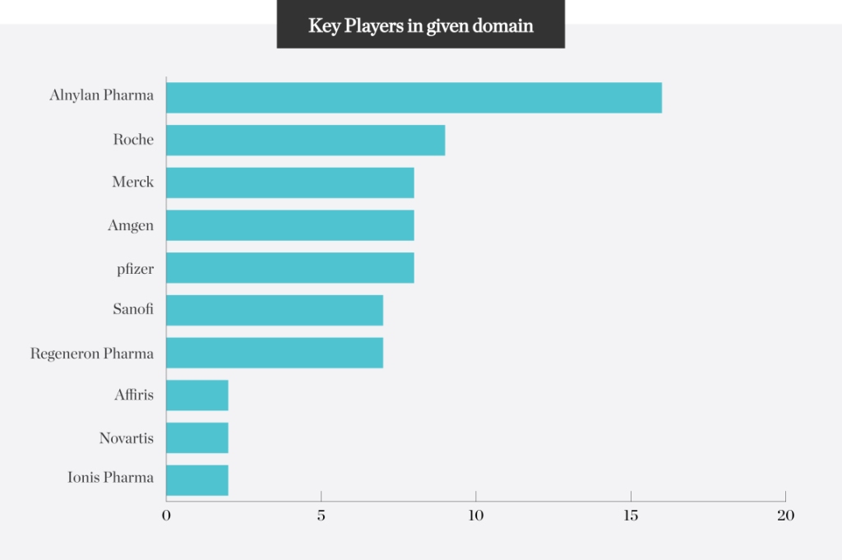Image resolution: width=842 pixels, height=560 pixels.
Task: Click the x-axis value '10'
Action: click(x=476, y=516)
